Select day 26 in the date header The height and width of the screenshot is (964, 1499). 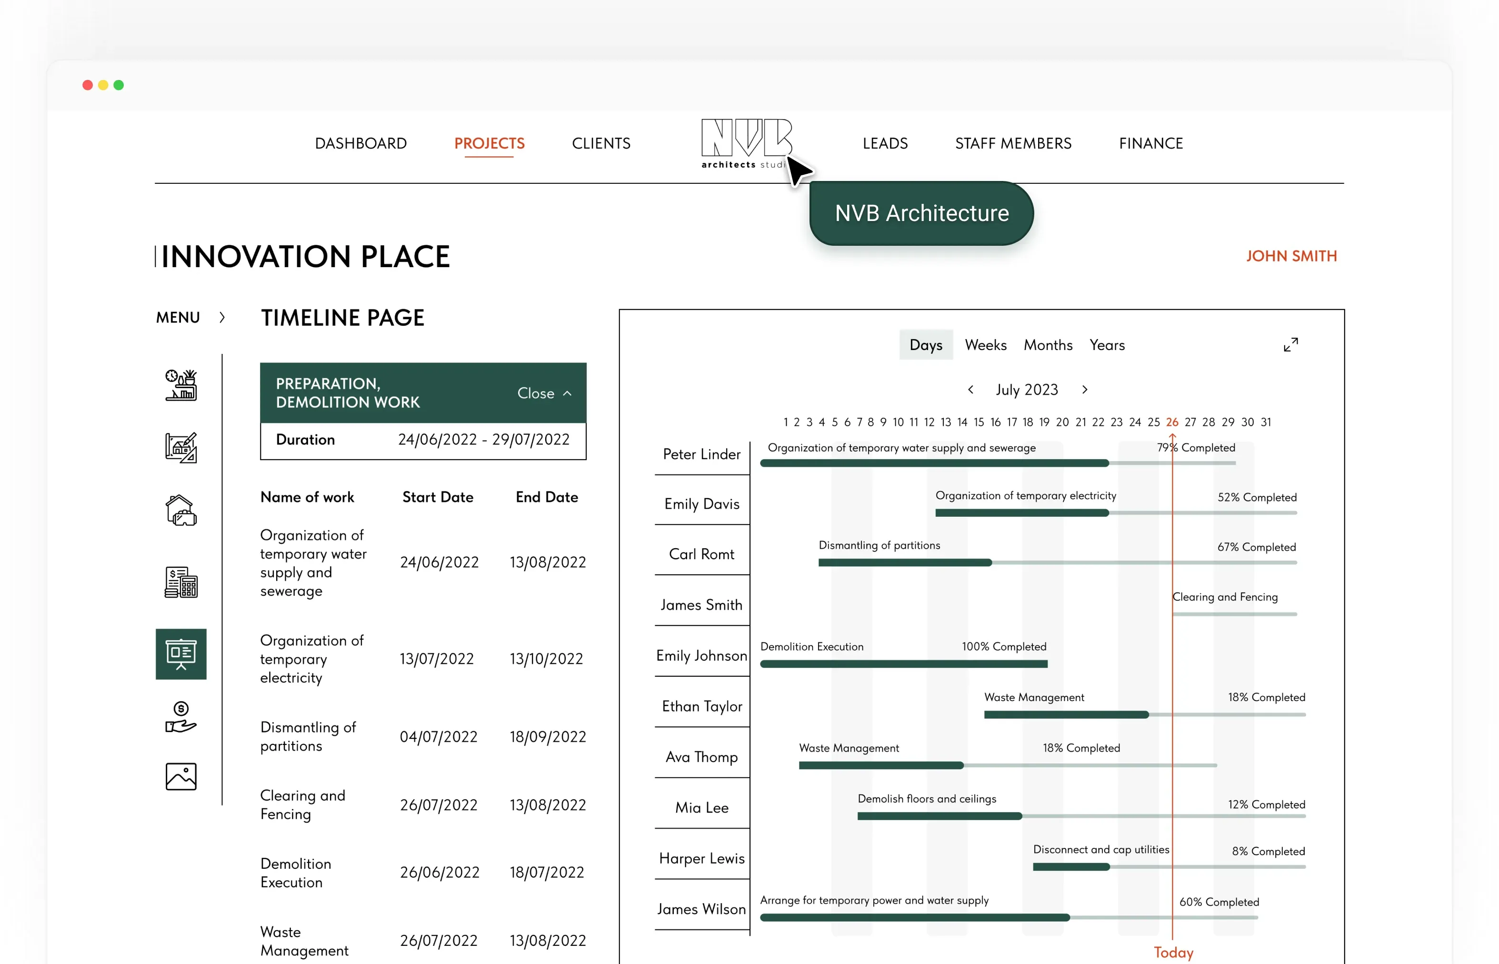[1172, 422]
